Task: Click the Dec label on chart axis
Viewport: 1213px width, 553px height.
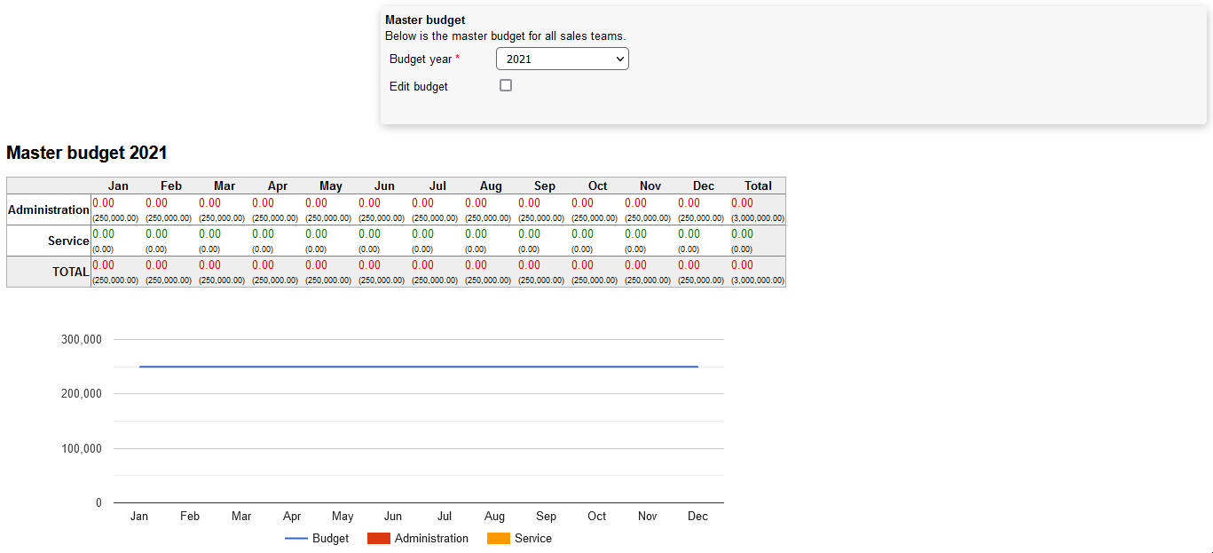Action: [697, 517]
